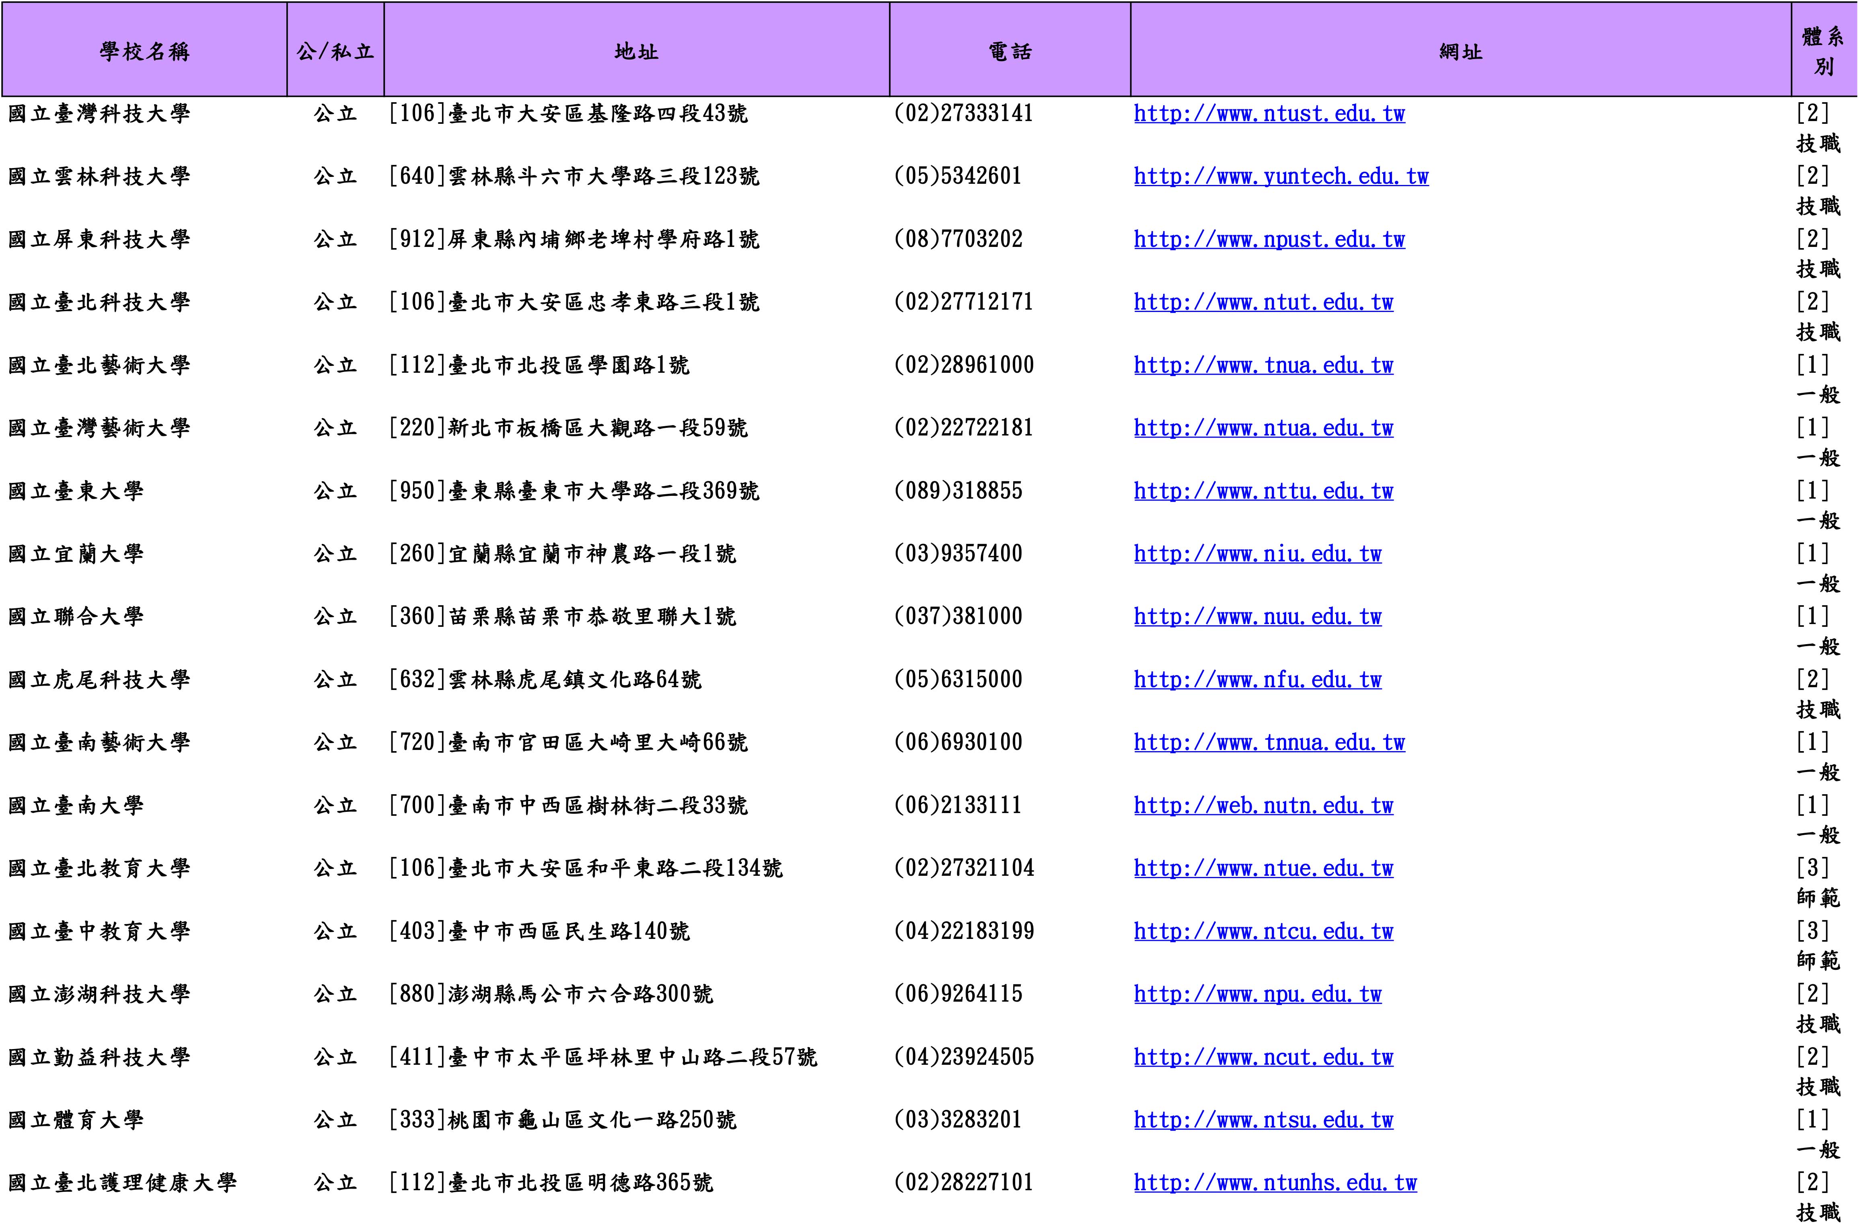Screen dimensions: 1859x1228
Task: Open the www.ntsu.edu.tw link
Action: 1263,1121
